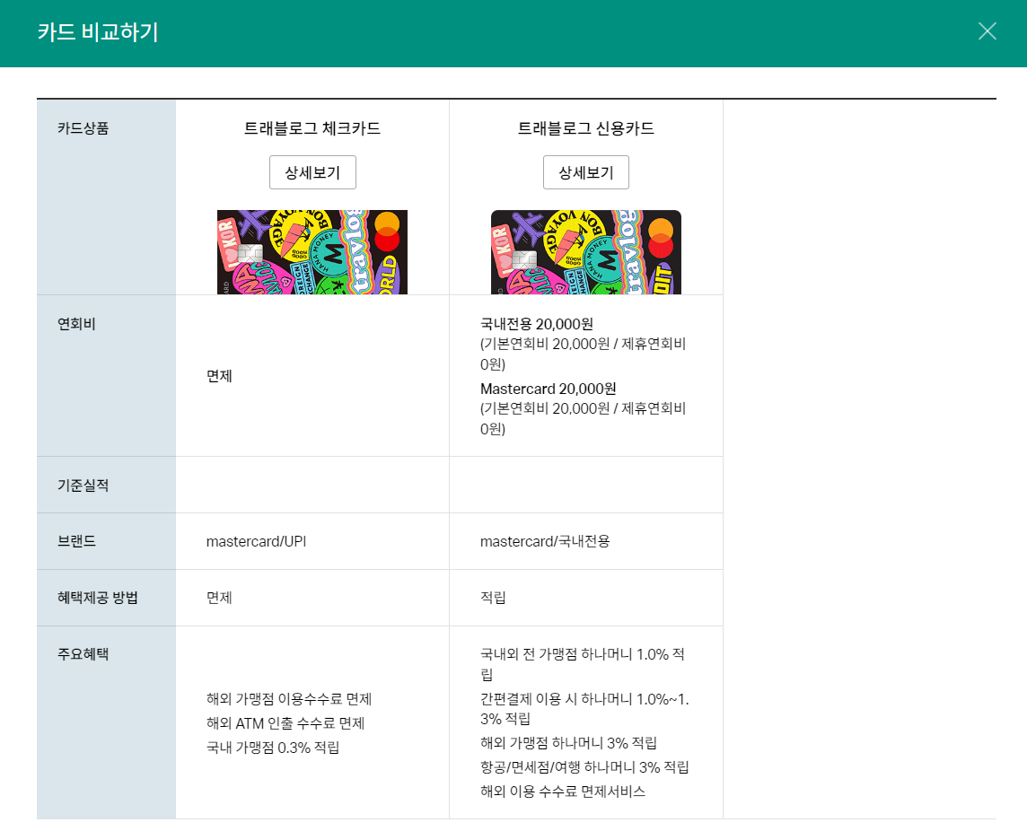Click 면제 in the 혜택제공 방법 row

219,598
